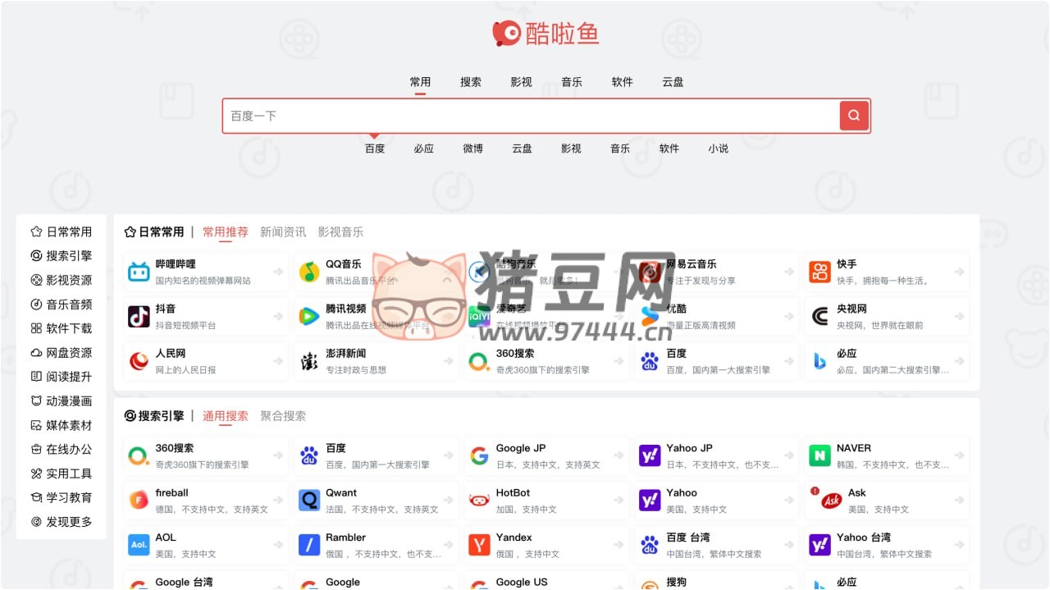Click the 央视网 logo icon
1050x590 pixels.
point(819,317)
